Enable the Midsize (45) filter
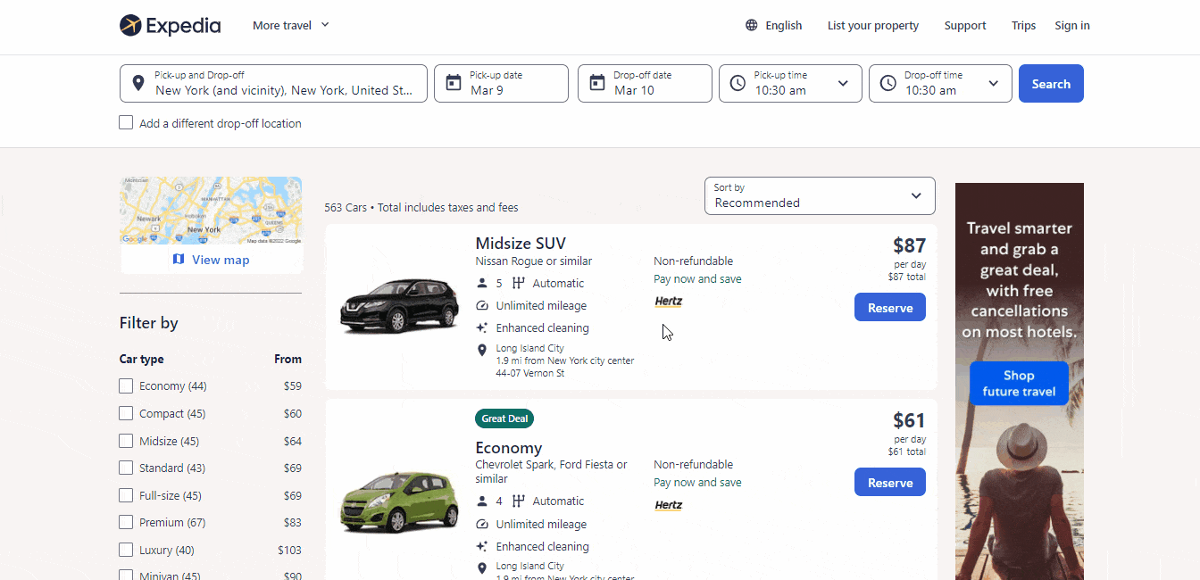 pos(126,441)
